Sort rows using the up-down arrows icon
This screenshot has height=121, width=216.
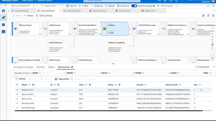pos(17,85)
